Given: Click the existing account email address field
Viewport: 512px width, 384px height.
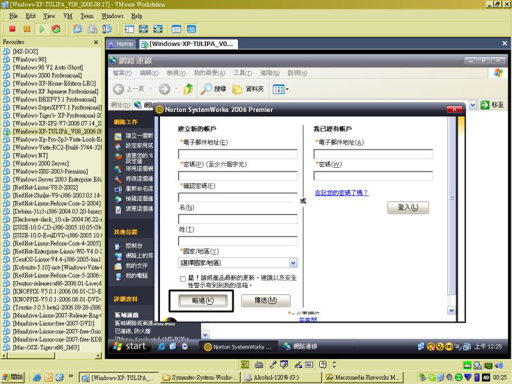Looking at the screenshot, I should click(x=373, y=154).
